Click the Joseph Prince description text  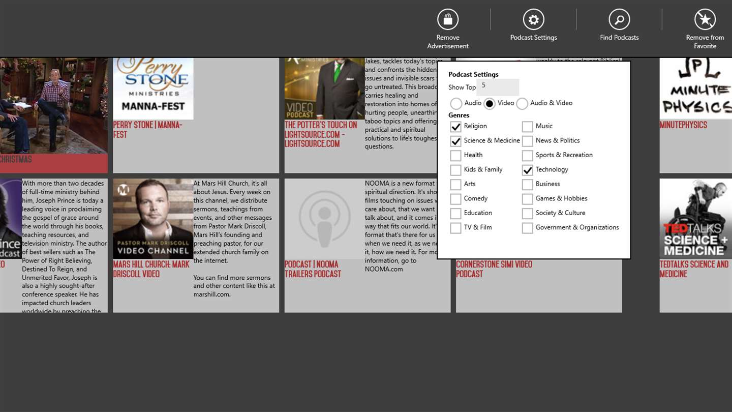65,246
